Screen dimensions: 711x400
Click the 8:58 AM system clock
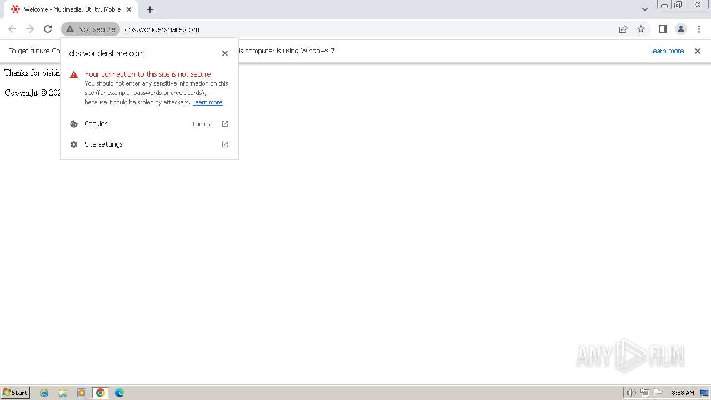[x=683, y=393]
